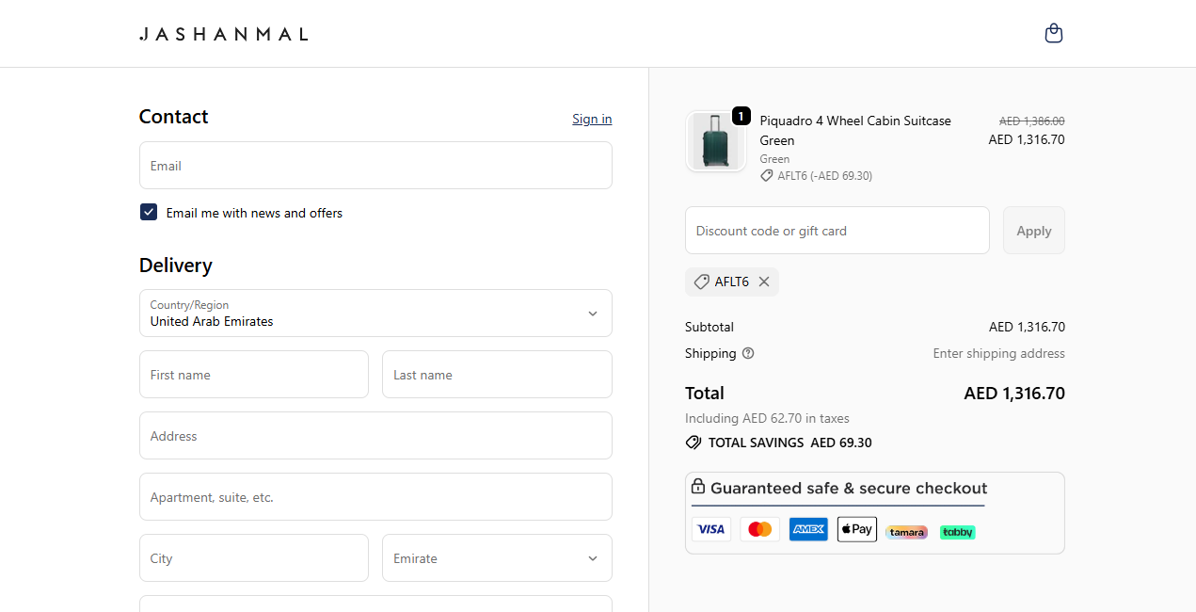Open the Sign in link
This screenshot has width=1196, height=612.
point(592,119)
